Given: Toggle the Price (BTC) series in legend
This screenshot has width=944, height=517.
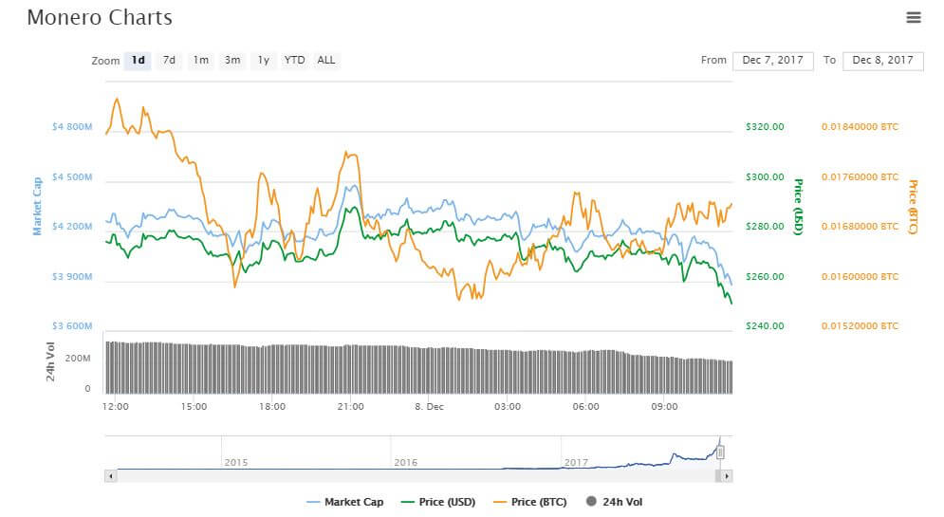Looking at the screenshot, I should (x=529, y=502).
